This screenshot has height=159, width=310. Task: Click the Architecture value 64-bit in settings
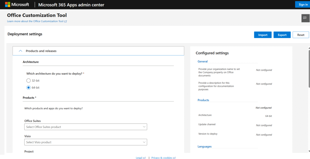(269, 116)
